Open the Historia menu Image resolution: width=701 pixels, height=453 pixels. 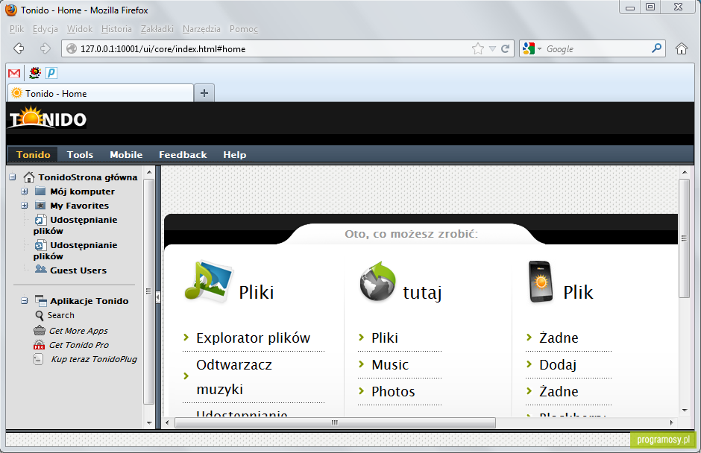[x=116, y=29]
